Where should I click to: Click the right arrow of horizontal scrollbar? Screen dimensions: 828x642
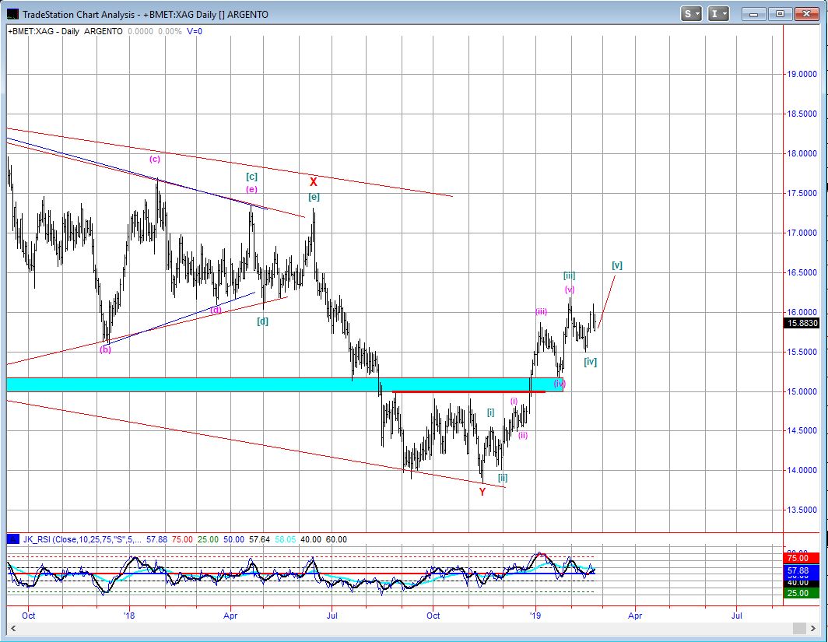(814, 628)
